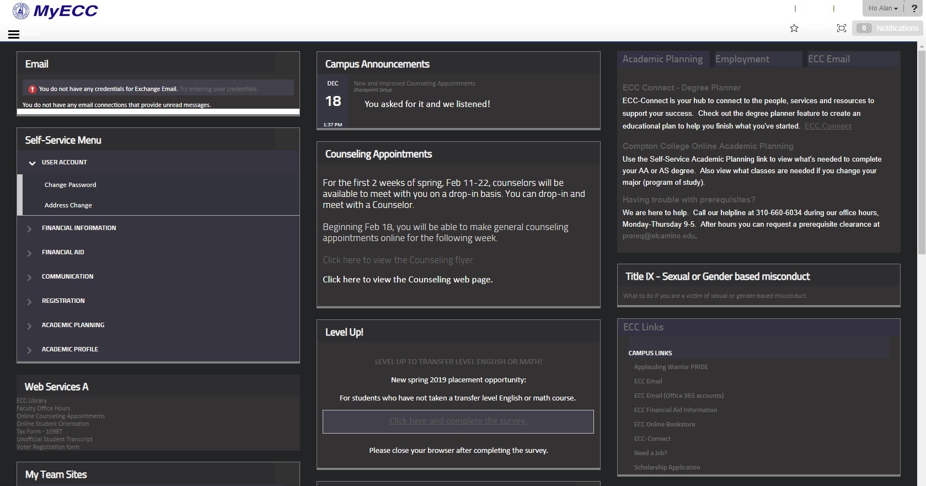The image size is (926, 486).
Task: Open Online Student Orientation link
Action: point(52,424)
